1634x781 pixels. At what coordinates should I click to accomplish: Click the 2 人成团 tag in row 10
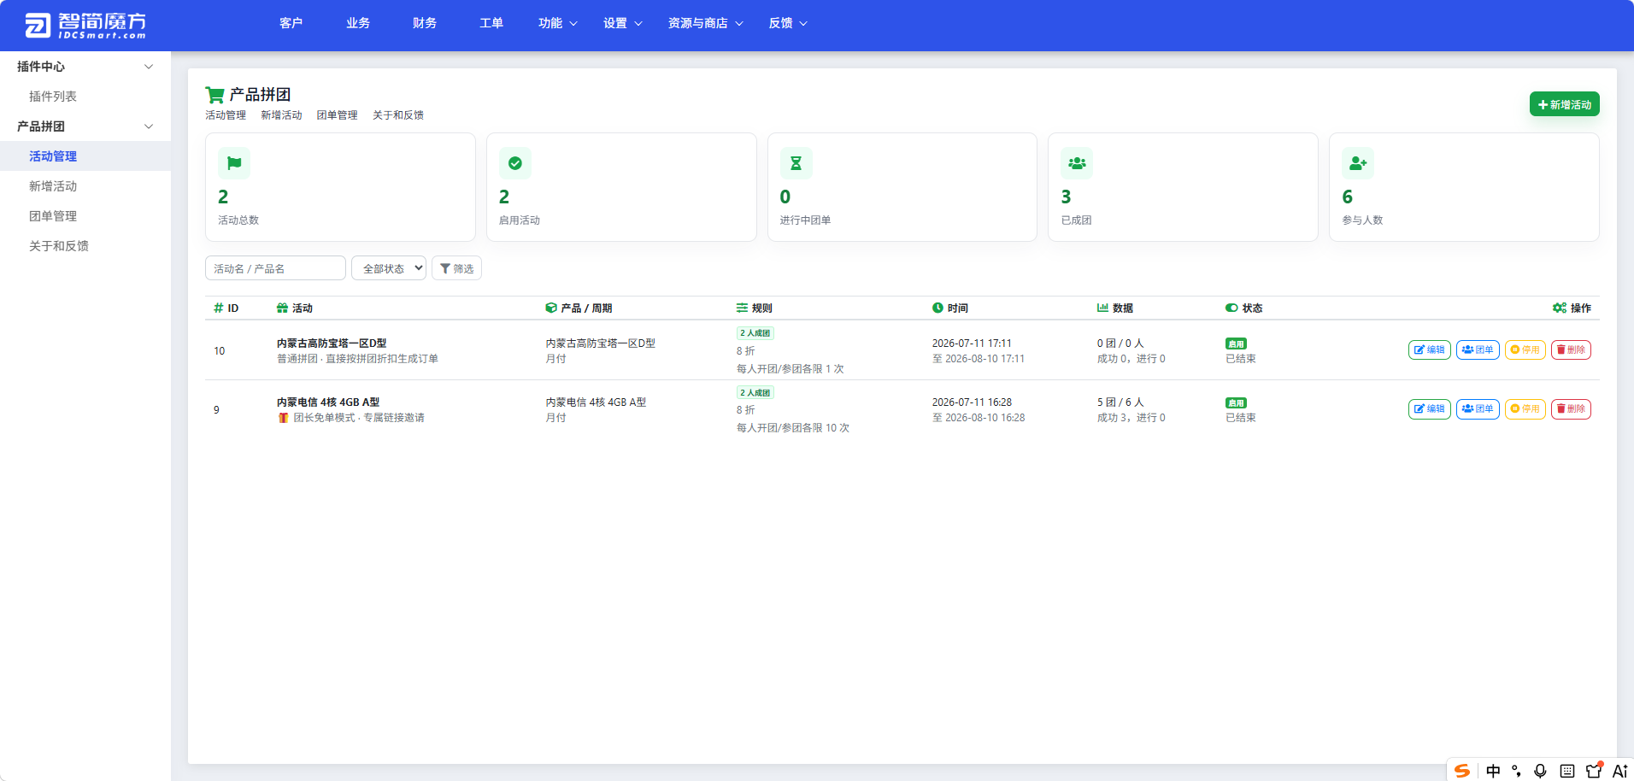click(x=755, y=333)
